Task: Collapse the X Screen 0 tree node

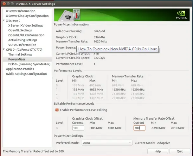Action: pyautogui.click(x=4, y=20)
